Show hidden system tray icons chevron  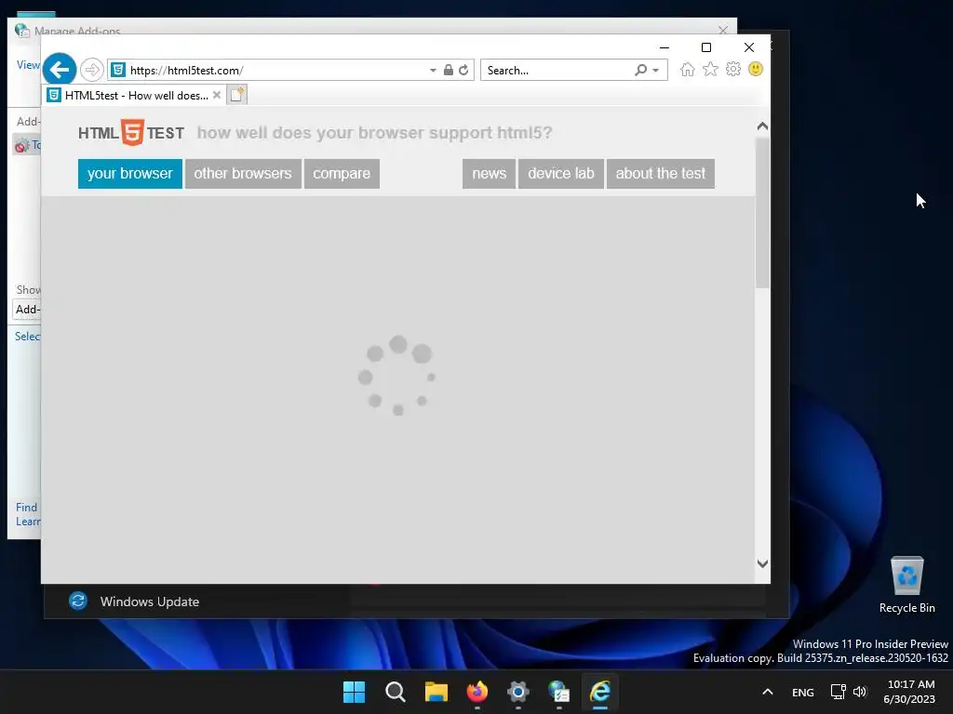tap(768, 692)
